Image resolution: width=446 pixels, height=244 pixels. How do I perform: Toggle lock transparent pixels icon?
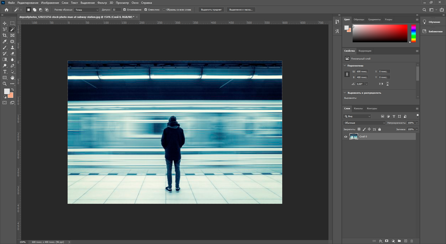(x=359, y=129)
